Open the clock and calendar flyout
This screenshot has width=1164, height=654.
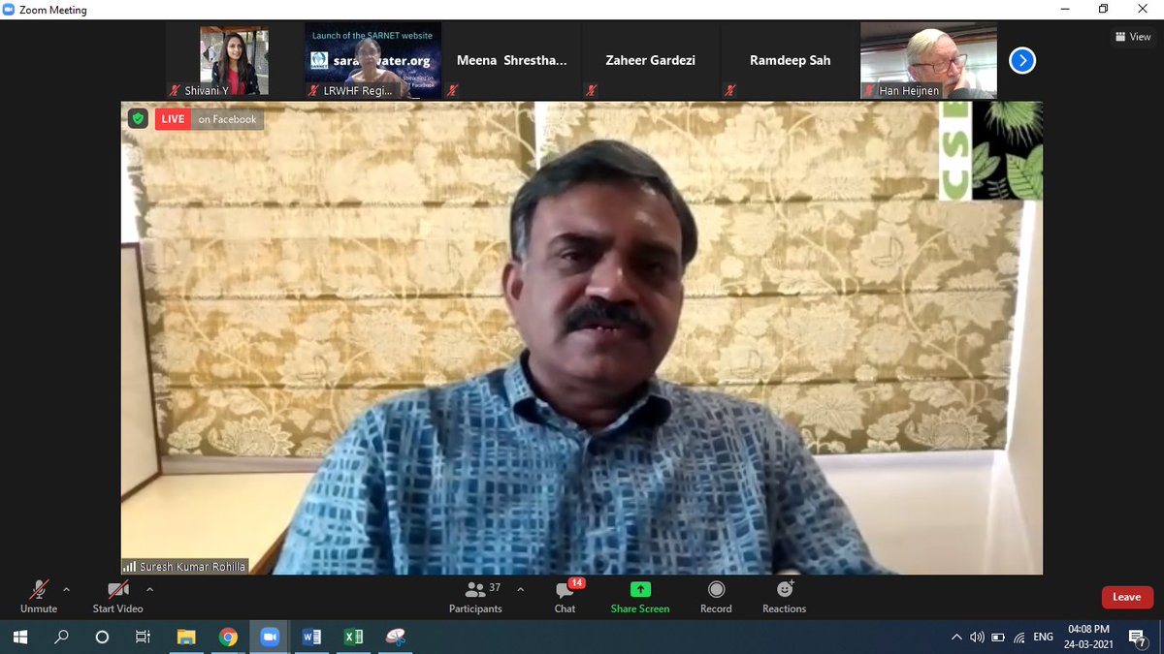1088,637
